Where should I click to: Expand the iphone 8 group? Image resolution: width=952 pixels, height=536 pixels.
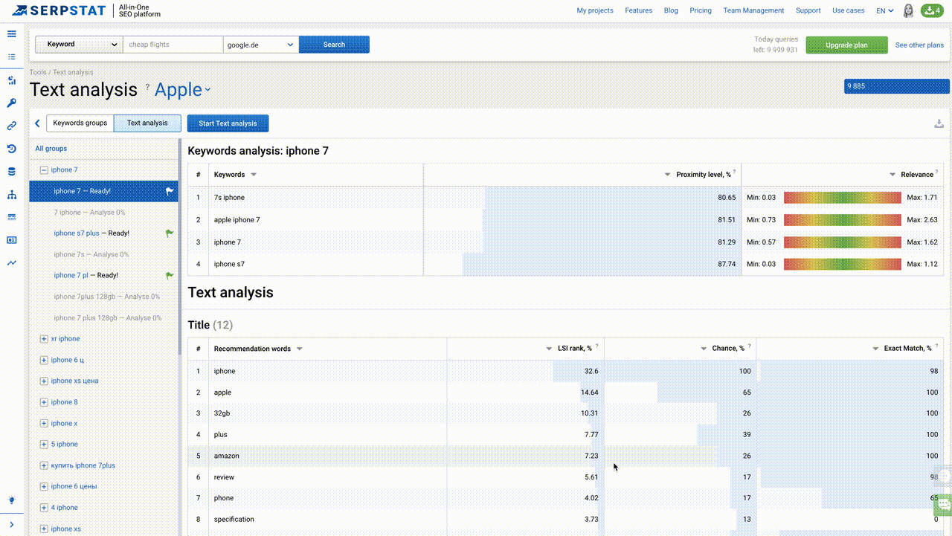(44, 402)
